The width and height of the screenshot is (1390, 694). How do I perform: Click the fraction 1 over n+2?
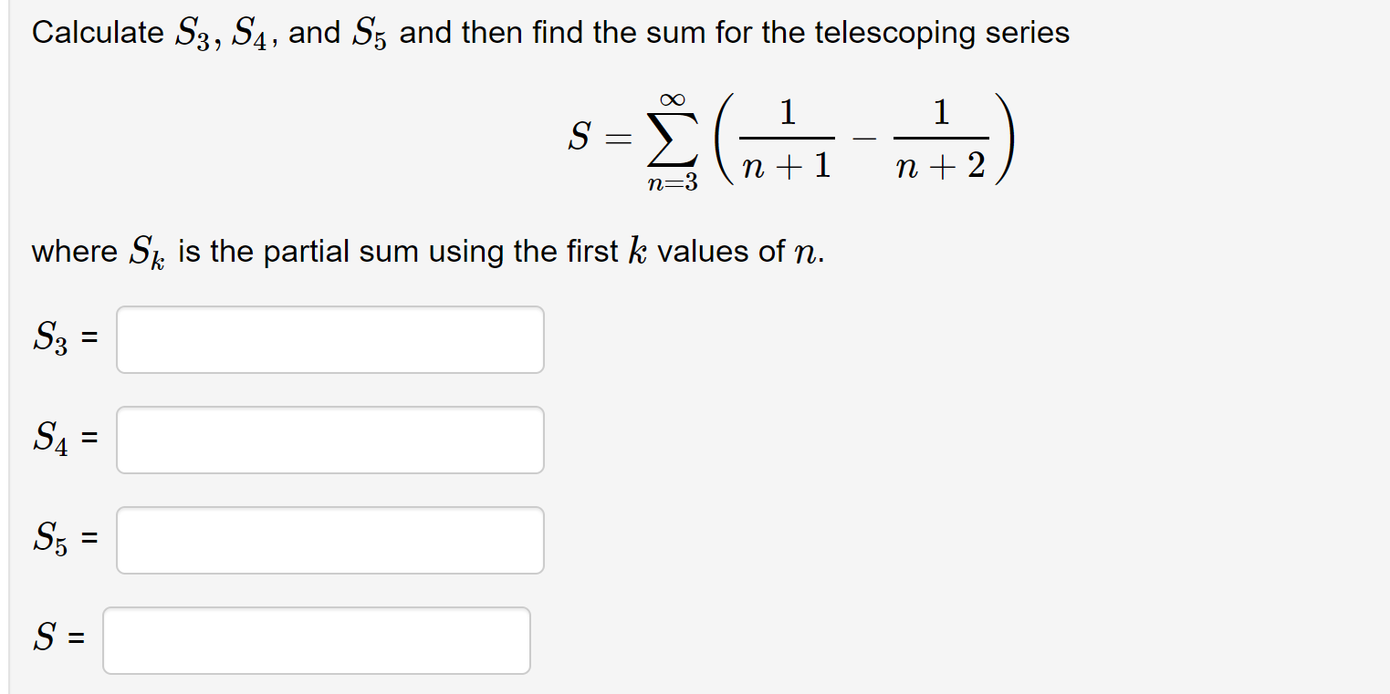[941, 140]
